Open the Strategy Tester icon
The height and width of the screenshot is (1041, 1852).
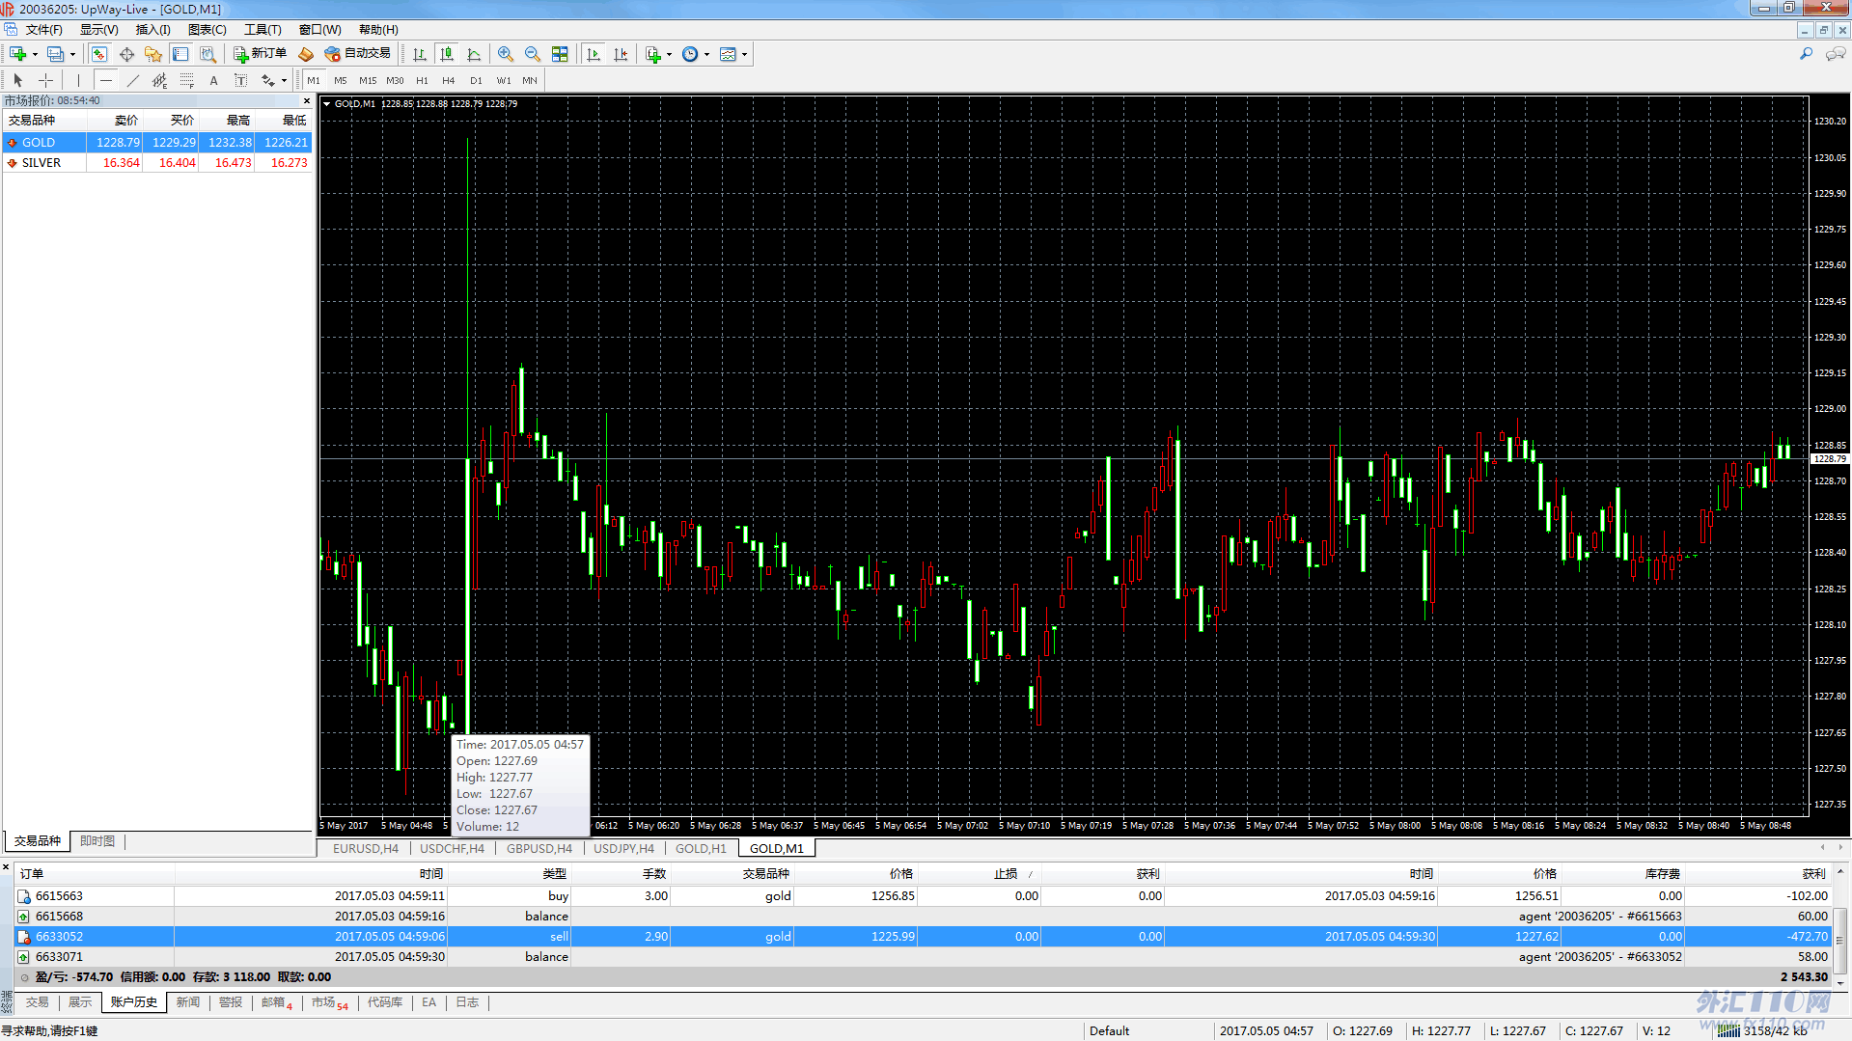point(207,54)
